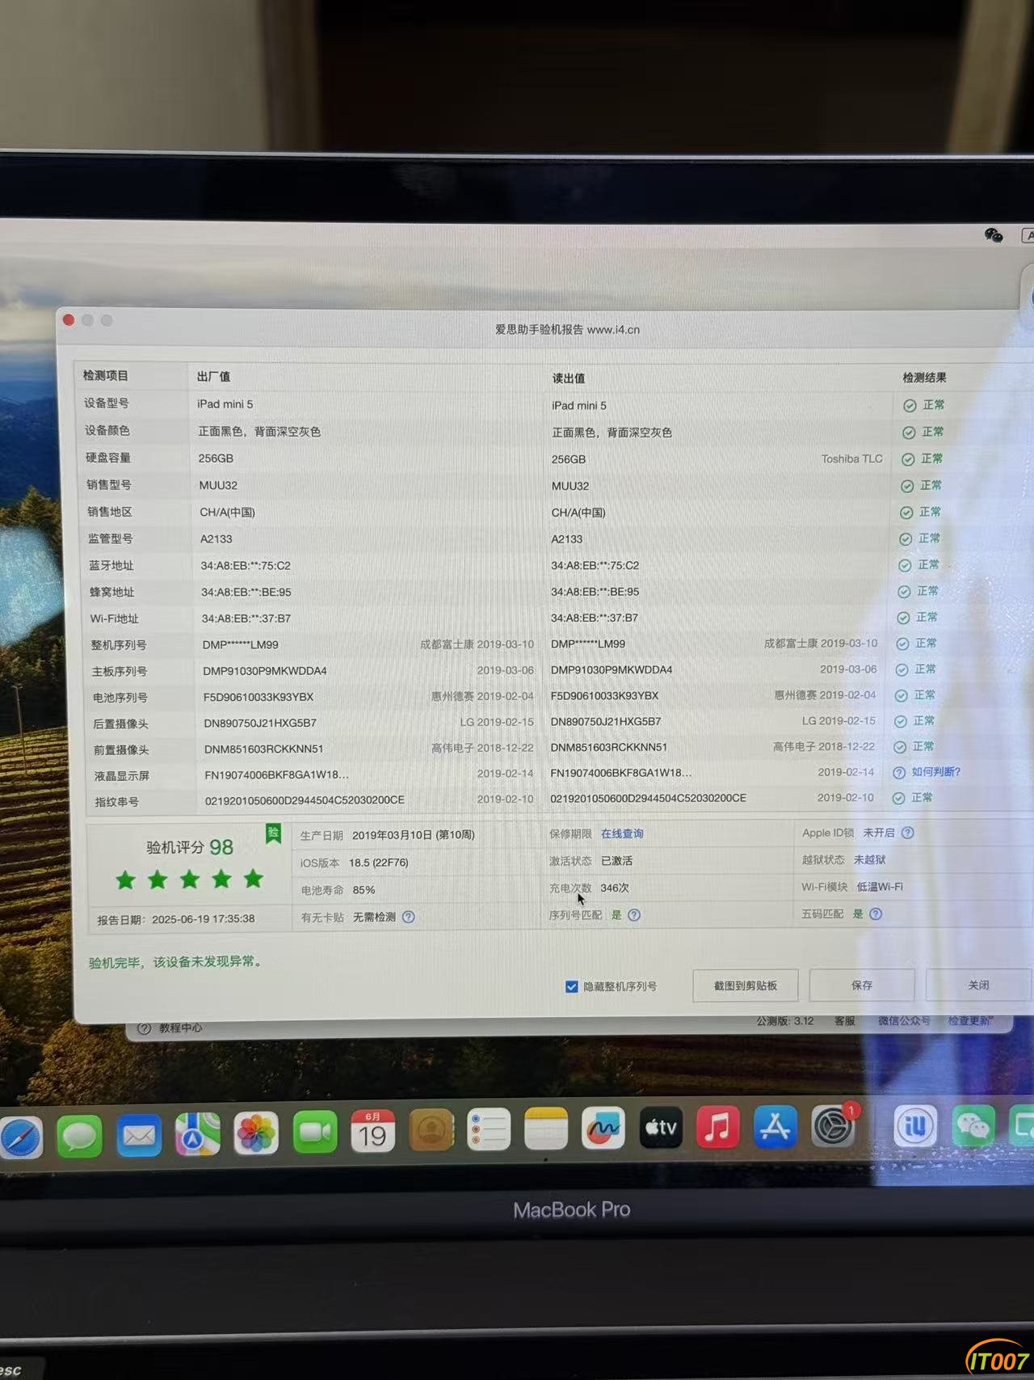Click the 检测结果 column header
Screen dimensions: 1034x1380
click(x=925, y=378)
